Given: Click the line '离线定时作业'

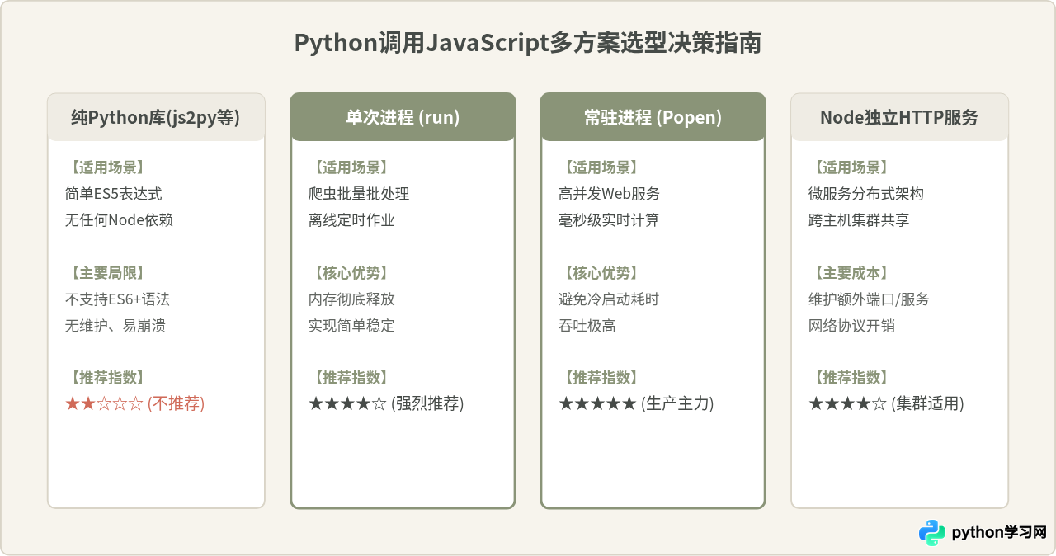Looking at the screenshot, I should tap(351, 220).
